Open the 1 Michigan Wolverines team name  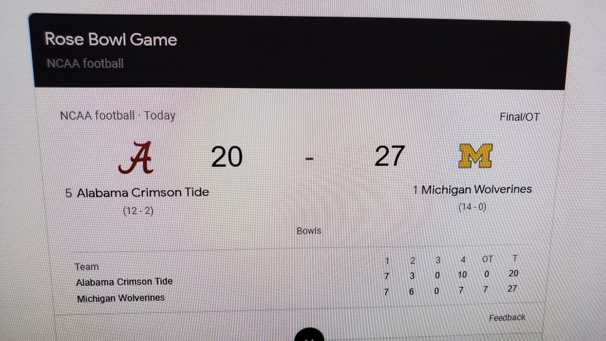[472, 189]
